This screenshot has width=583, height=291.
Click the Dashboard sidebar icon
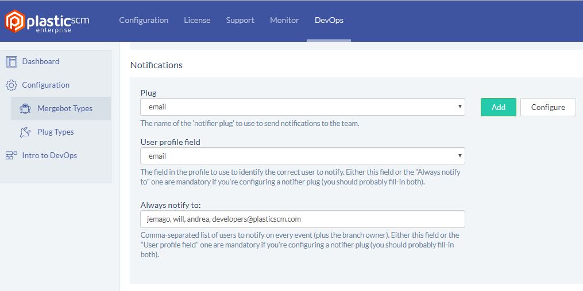11,61
